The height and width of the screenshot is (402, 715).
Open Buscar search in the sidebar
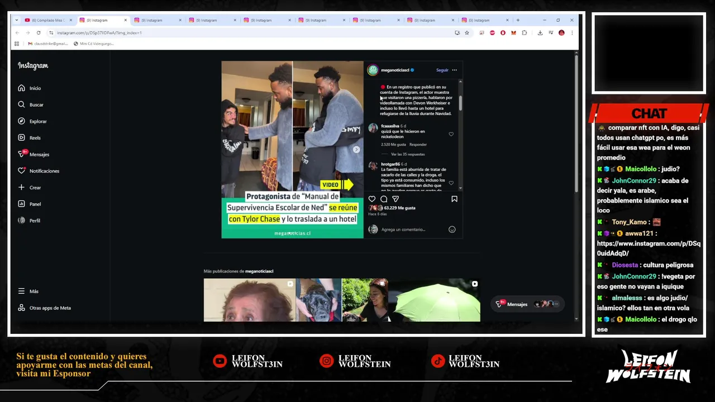[x=31, y=104]
